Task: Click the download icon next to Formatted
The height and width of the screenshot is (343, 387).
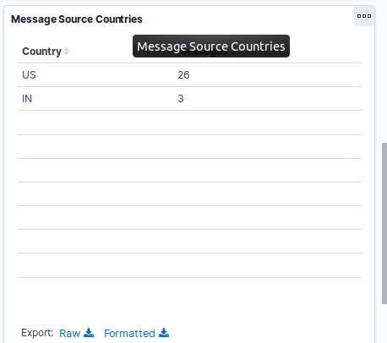Action: (164, 333)
